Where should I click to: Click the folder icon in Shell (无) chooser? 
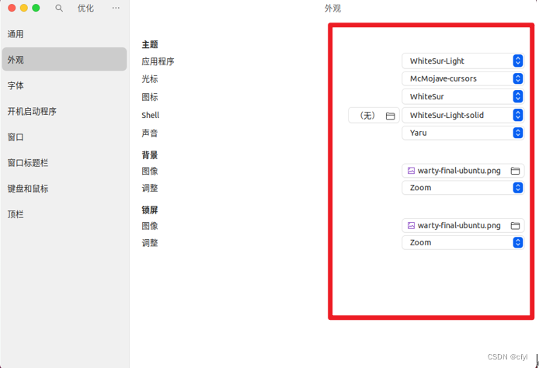391,116
